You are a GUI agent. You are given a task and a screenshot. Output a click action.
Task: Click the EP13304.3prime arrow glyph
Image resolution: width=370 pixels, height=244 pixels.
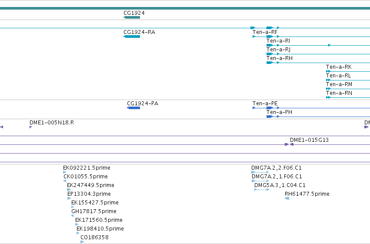point(69,198)
